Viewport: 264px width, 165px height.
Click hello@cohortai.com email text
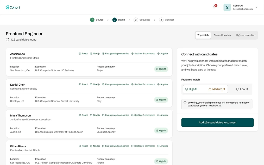pyautogui.click(x=243, y=9)
